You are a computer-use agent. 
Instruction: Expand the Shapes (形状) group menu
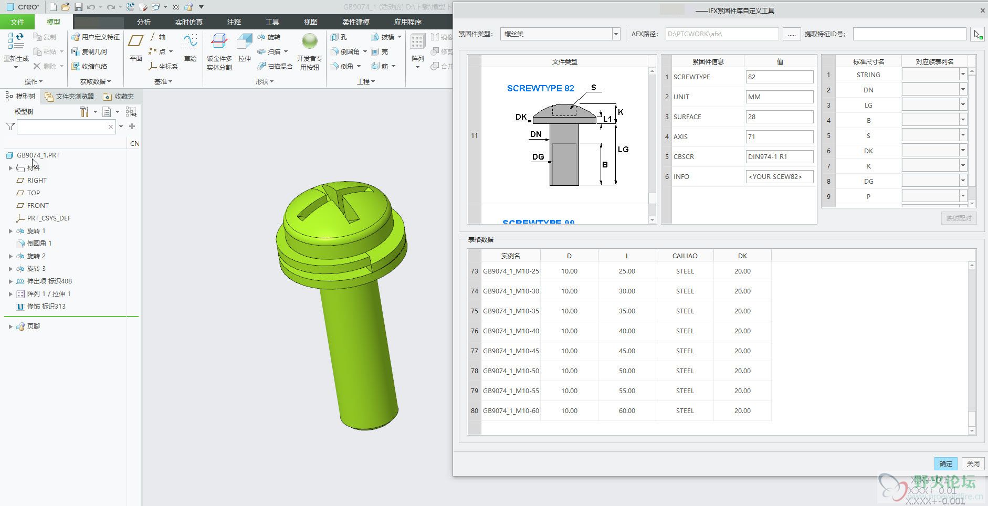(265, 81)
